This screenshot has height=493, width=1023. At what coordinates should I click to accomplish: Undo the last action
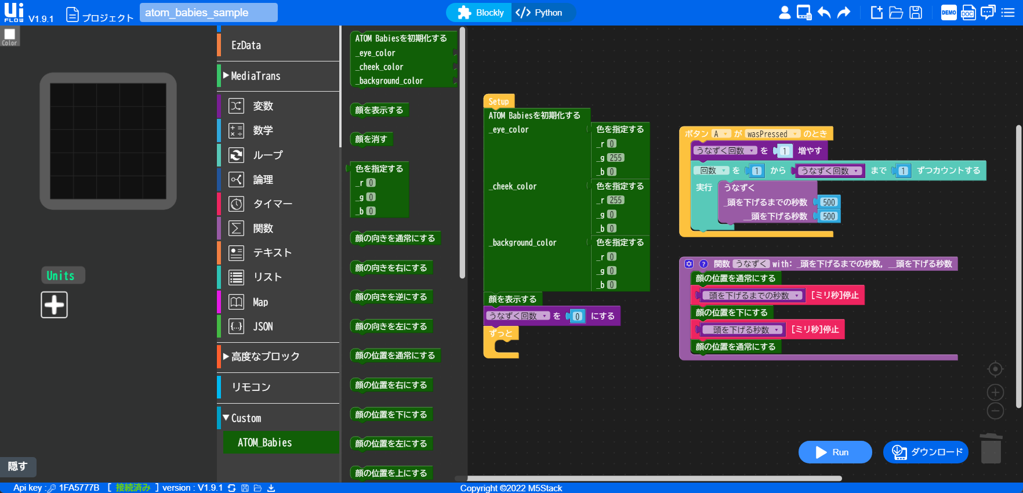point(824,13)
